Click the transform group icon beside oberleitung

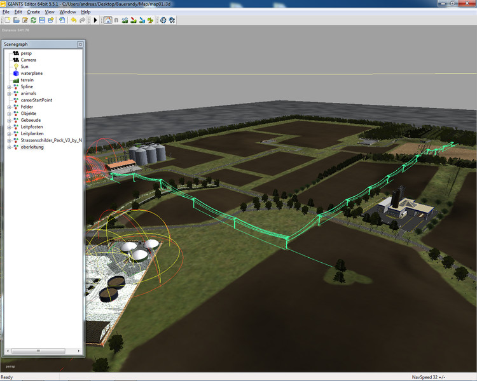[16, 147]
